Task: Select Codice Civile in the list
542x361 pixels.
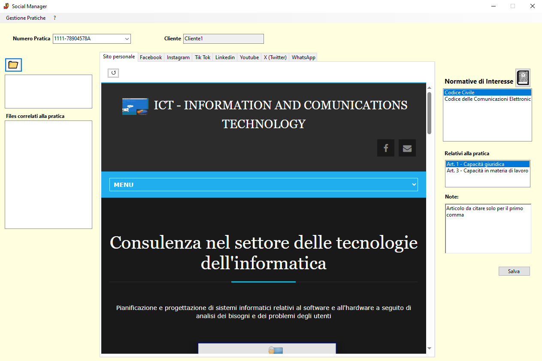Action: pyautogui.click(x=487, y=93)
